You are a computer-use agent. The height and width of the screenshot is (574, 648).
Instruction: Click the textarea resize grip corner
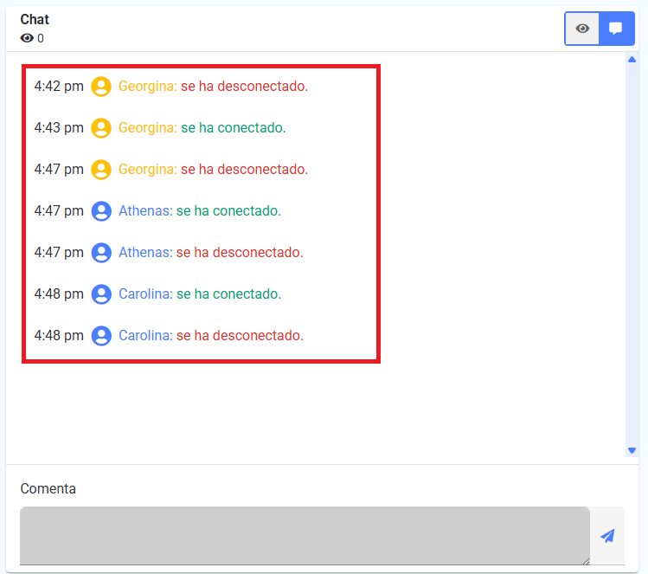click(586, 561)
